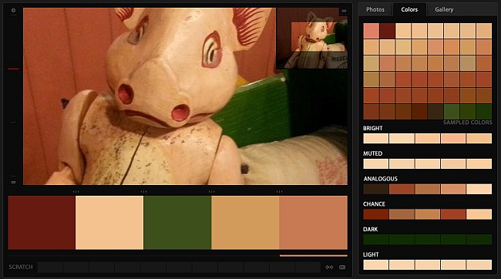This screenshot has height=279, width=501.
Task: Click the double-arrow icon in Scratch bar
Action: point(329,267)
